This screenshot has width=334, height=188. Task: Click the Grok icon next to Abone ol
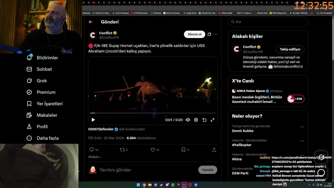point(209,34)
